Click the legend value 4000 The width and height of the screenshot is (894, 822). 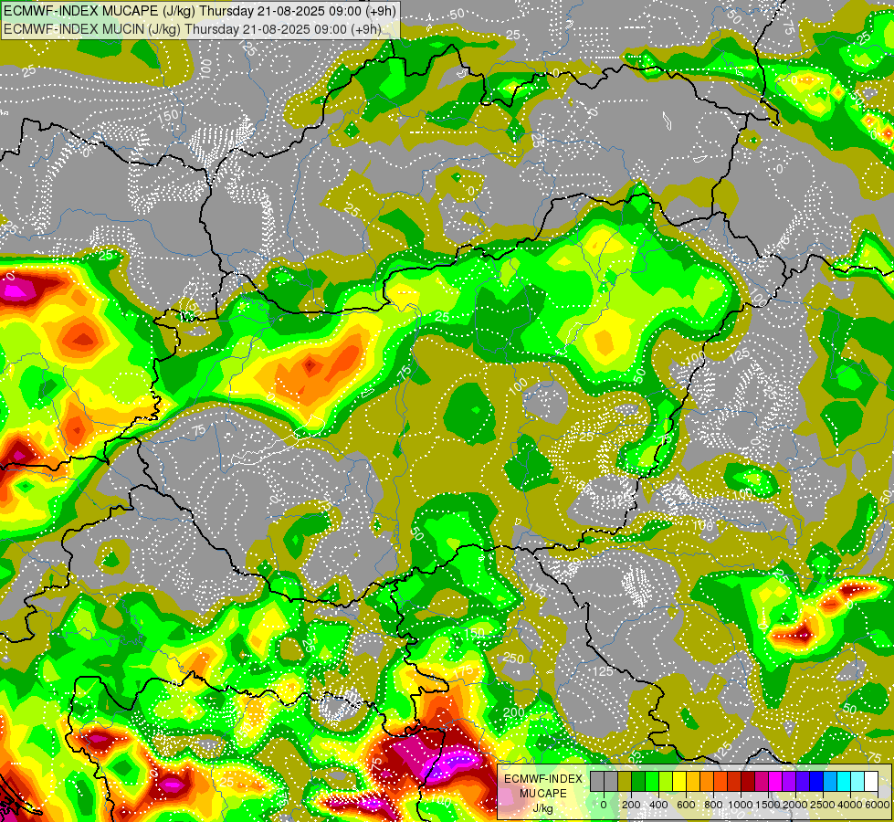point(849,805)
